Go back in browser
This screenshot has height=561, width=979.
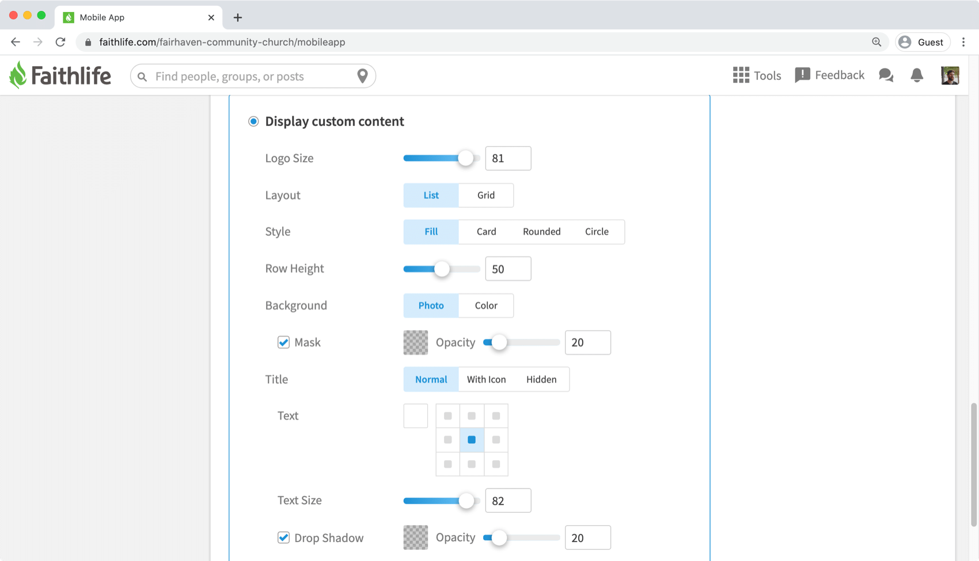tap(16, 42)
